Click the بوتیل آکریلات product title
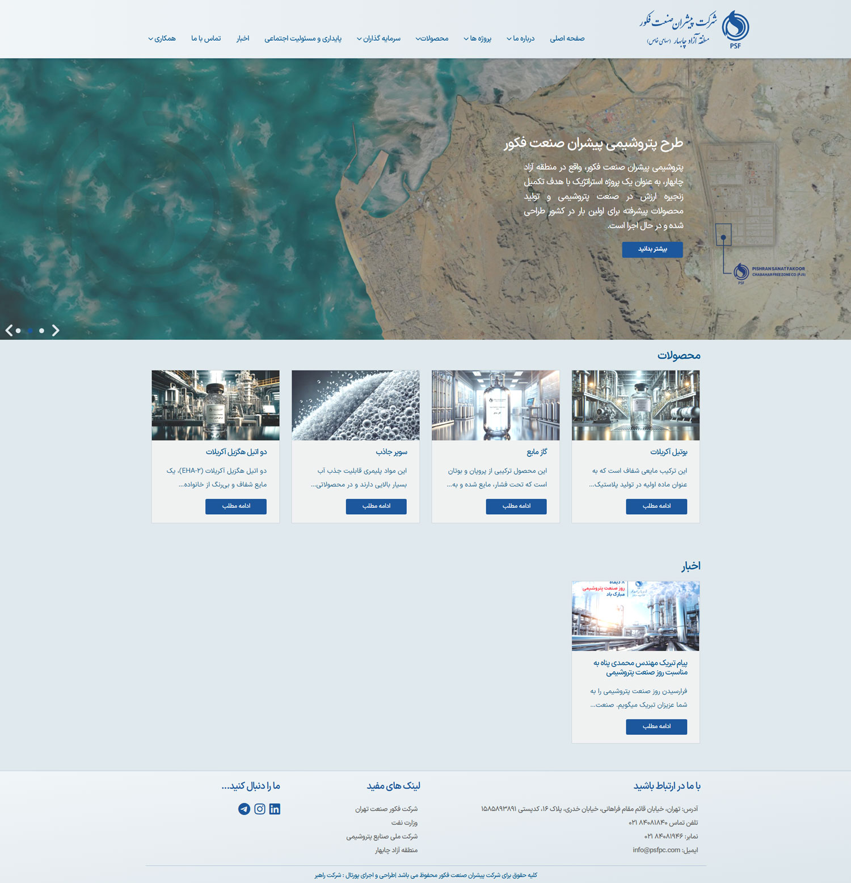Image resolution: width=851 pixels, height=883 pixels. (x=669, y=452)
